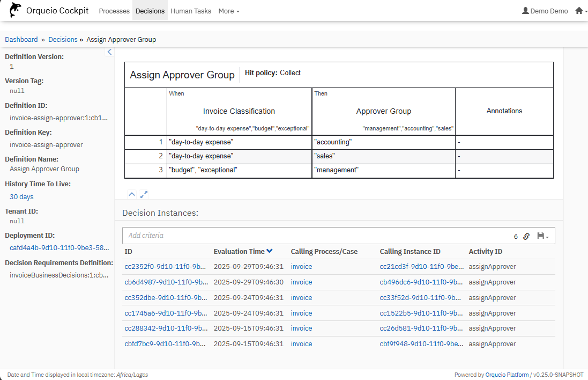Maximize the decision table view

point(144,194)
